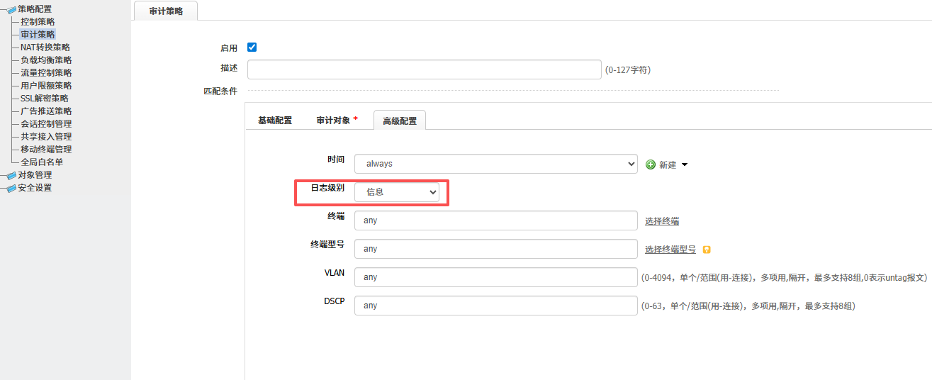Open NAT转换策略 in the sidebar

(45, 47)
